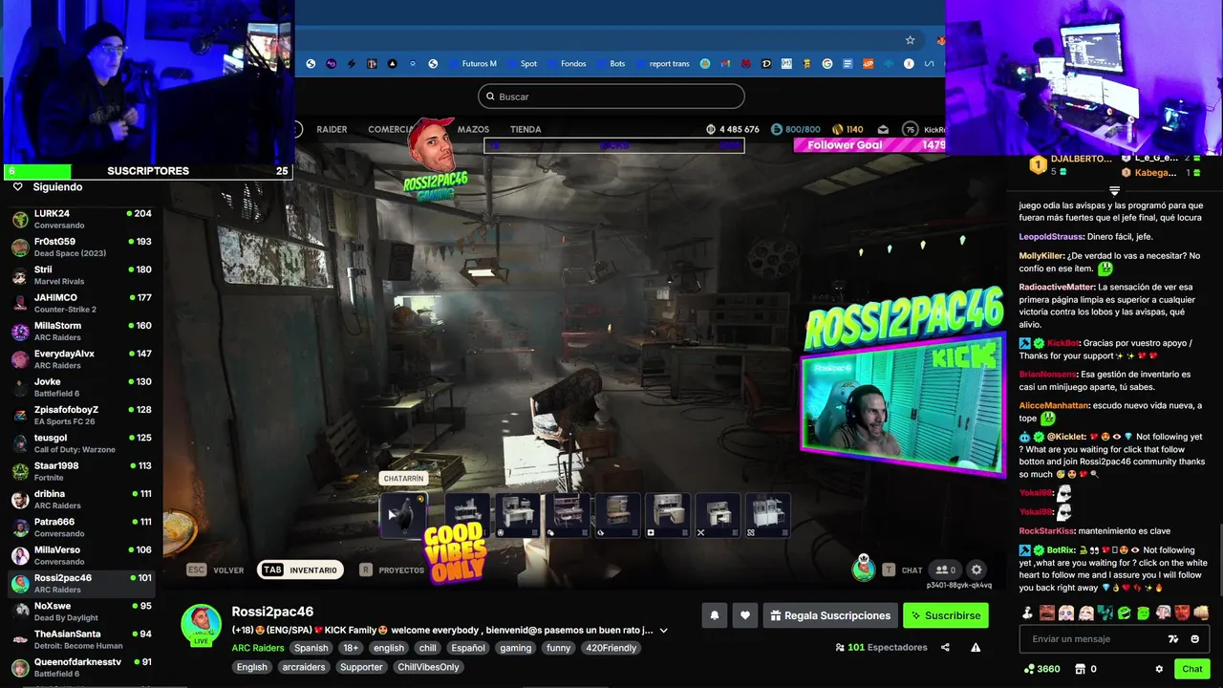Click the arcraiders tag
Image resolution: width=1223 pixels, height=688 pixels.
pos(305,667)
